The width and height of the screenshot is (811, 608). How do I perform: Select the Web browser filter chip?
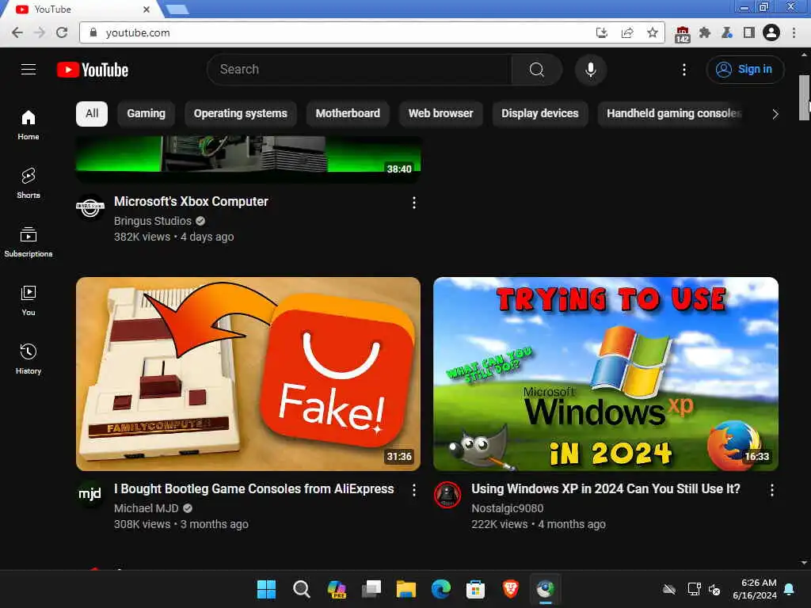[440, 114]
